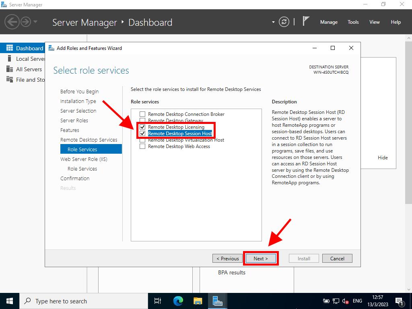Click the taskbar search box
The height and width of the screenshot is (309, 412).
[x=84, y=301]
